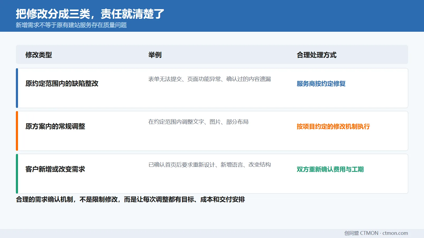Click green text 双方重新确认费用与工期
The width and height of the screenshot is (424, 238).
[330, 169]
